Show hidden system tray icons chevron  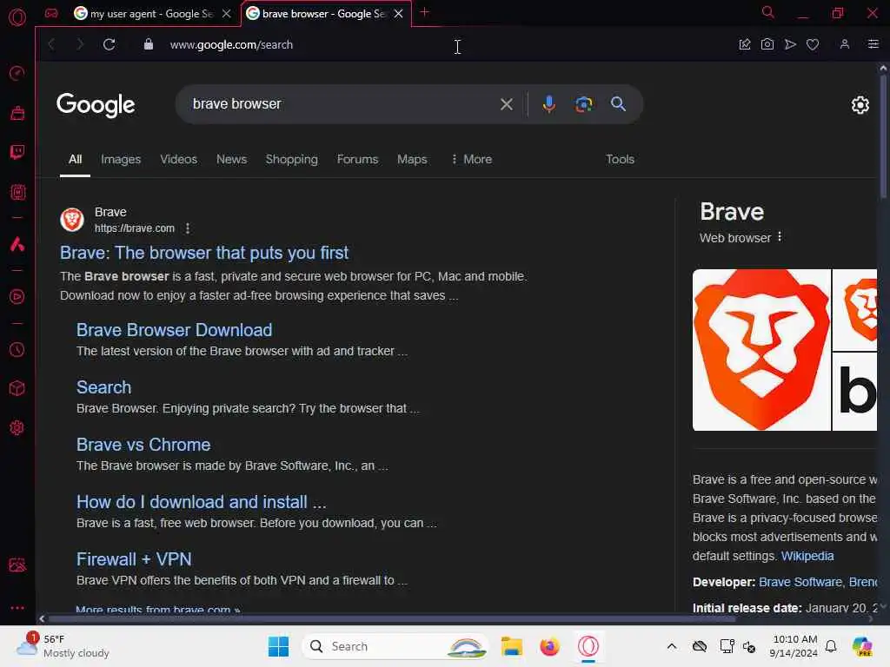pyautogui.click(x=672, y=646)
